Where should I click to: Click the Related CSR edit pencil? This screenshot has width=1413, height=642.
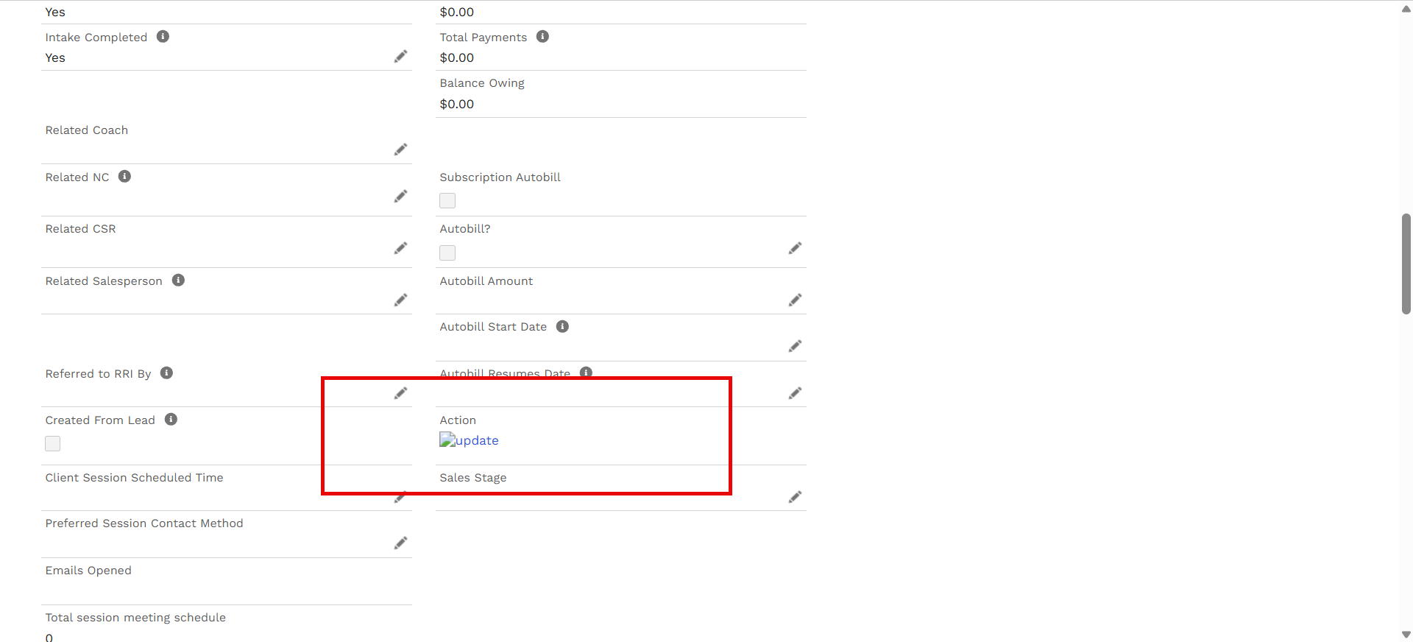(x=400, y=248)
